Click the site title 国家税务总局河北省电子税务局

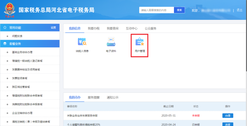pyautogui.click(x=56, y=10)
